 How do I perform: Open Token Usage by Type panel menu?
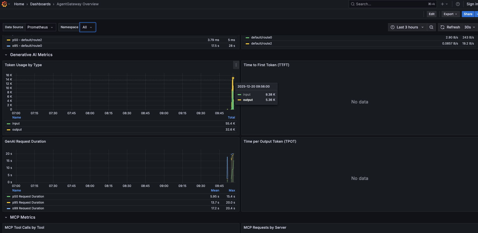pos(236,65)
